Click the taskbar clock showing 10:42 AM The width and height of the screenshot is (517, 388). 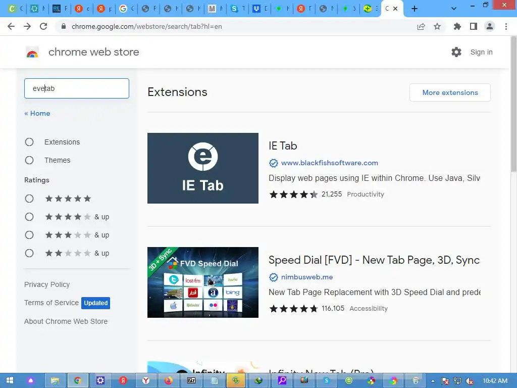[495, 381]
